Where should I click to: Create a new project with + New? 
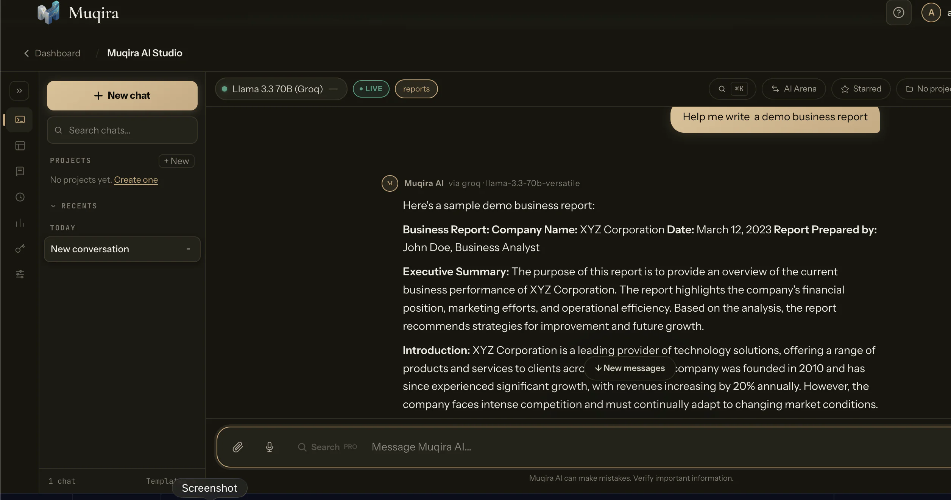176,161
